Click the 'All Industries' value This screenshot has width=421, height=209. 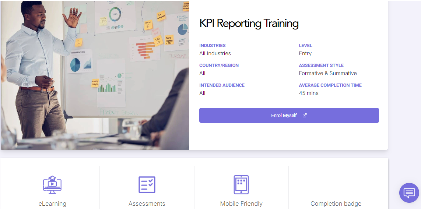(x=215, y=53)
